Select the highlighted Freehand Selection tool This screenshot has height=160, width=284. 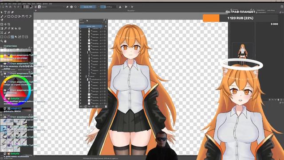tap(12, 37)
